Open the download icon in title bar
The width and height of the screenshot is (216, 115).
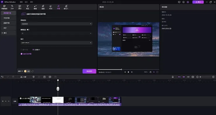click(184, 2)
